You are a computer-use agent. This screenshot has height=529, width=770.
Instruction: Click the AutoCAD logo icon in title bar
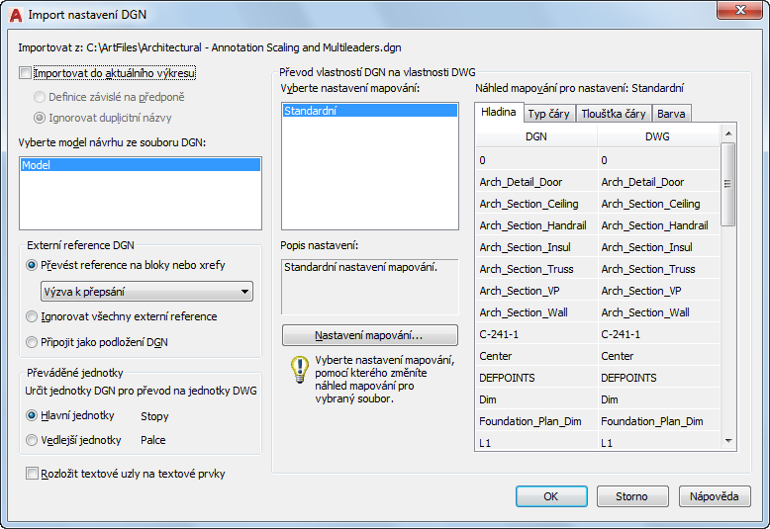click(x=15, y=15)
